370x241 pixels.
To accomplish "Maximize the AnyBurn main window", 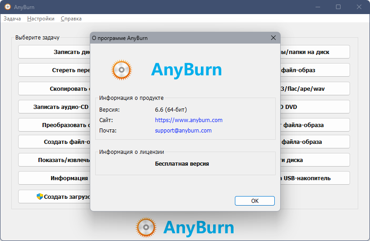I will point(338,7).
